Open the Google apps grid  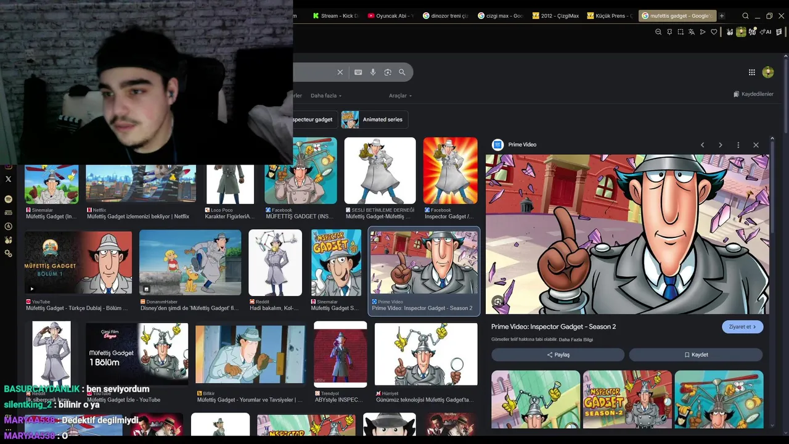(x=752, y=72)
